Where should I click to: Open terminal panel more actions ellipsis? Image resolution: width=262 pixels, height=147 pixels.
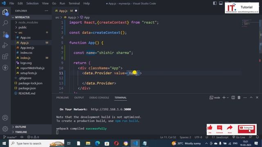[x=245, y=98]
